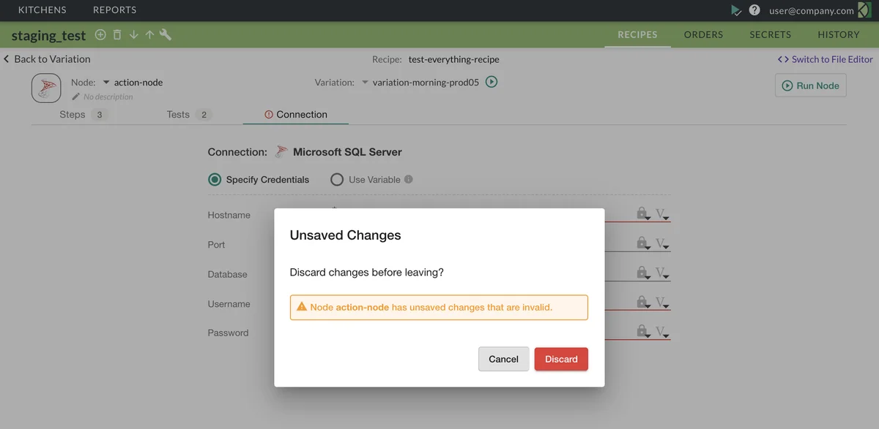The width and height of the screenshot is (879, 429).
Task: Switch to the Steps tab
Action: click(73, 115)
